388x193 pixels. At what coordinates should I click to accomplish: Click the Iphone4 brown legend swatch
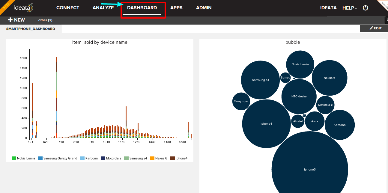pos(172,158)
